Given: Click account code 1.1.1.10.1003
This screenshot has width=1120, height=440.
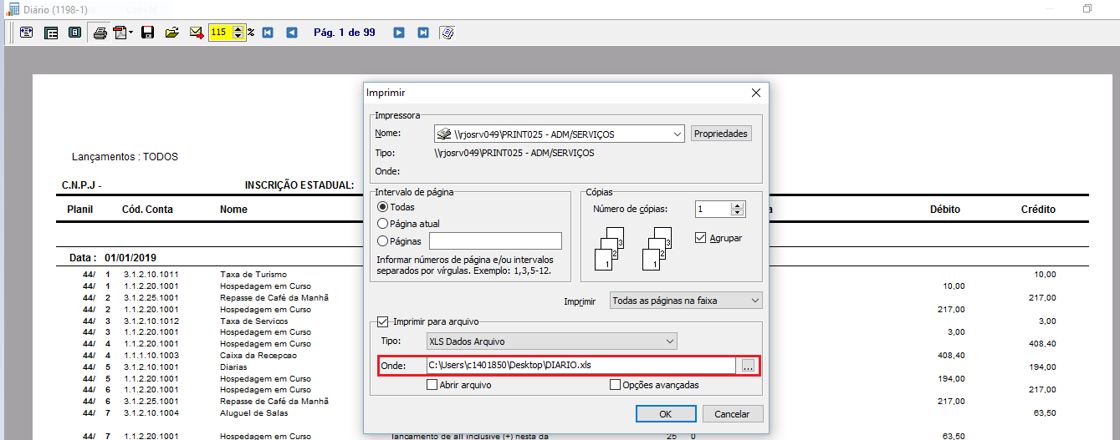Looking at the screenshot, I should pyautogui.click(x=151, y=355).
